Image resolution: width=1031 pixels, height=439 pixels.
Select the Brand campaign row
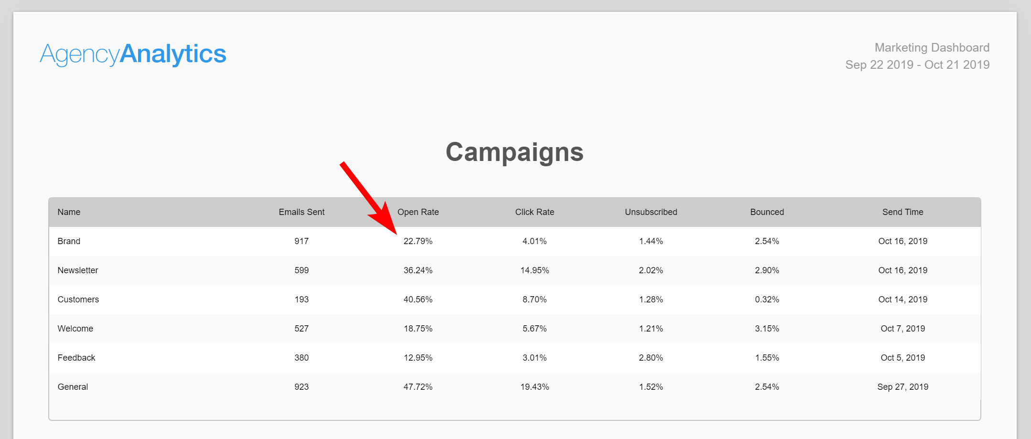coord(515,241)
